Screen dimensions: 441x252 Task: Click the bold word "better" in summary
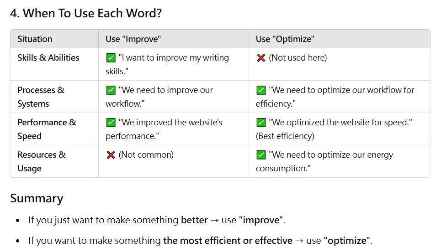tap(194, 220)
